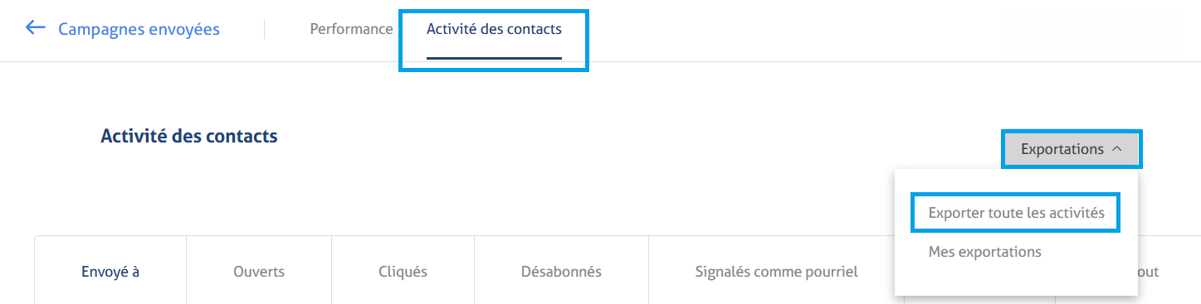Switch to the Performance tab
The height and width of the screenshot is (304, 1201).
pyautogui.click(x=351, y=29)
